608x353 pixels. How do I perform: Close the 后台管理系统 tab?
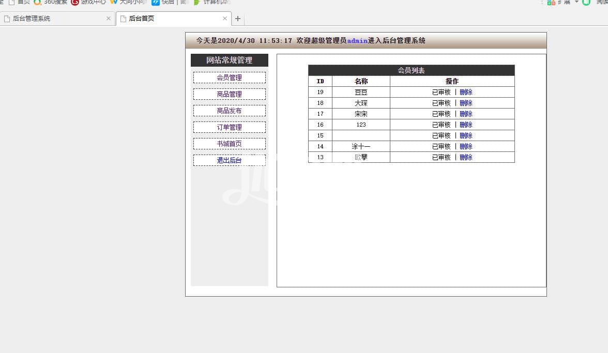pyautogui.click(x=109, y=19)
